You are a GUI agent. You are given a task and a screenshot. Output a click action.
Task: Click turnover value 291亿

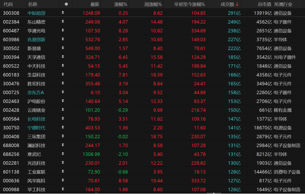click(x=234, y=13)
